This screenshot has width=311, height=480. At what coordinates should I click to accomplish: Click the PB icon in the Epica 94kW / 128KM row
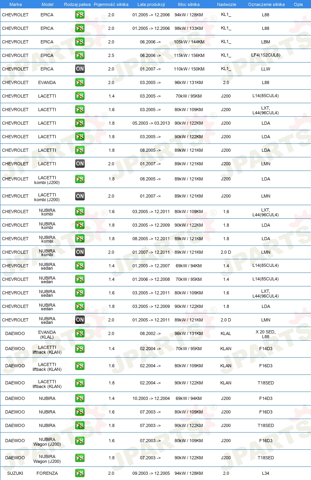coord(80,15)
